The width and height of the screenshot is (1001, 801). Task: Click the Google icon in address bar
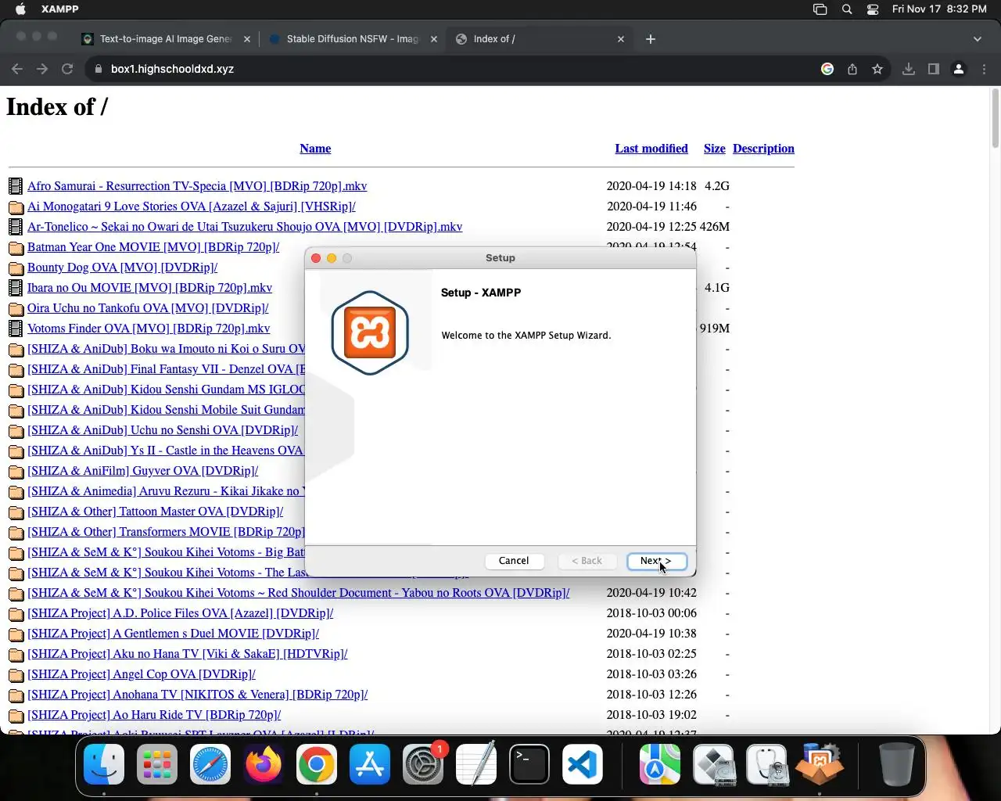[827, 69]
